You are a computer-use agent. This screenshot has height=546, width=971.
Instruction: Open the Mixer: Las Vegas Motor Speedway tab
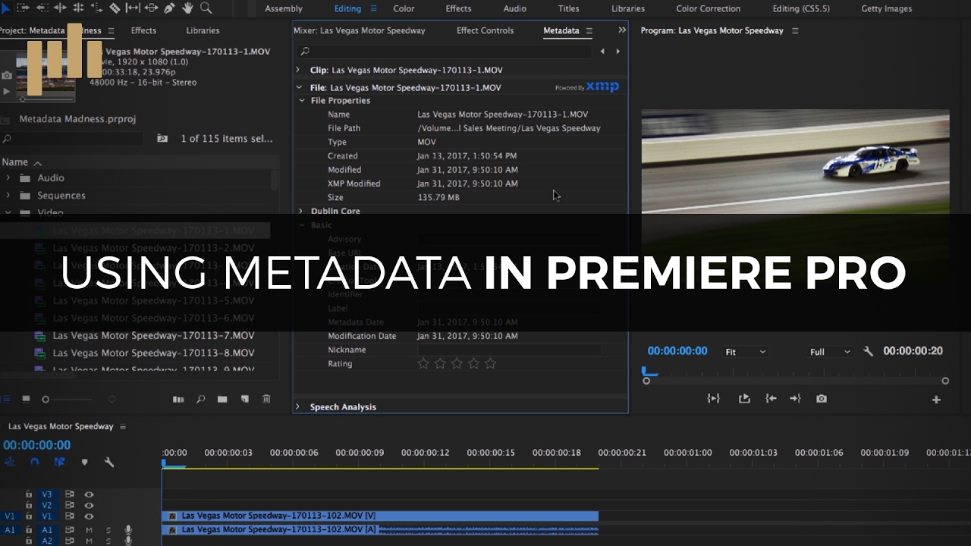360,30
